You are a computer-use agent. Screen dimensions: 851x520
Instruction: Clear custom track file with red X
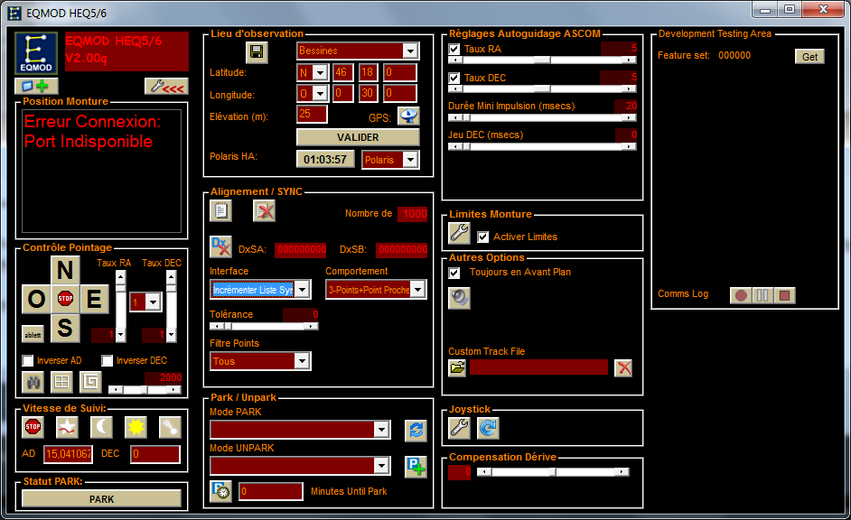[623, 368]
